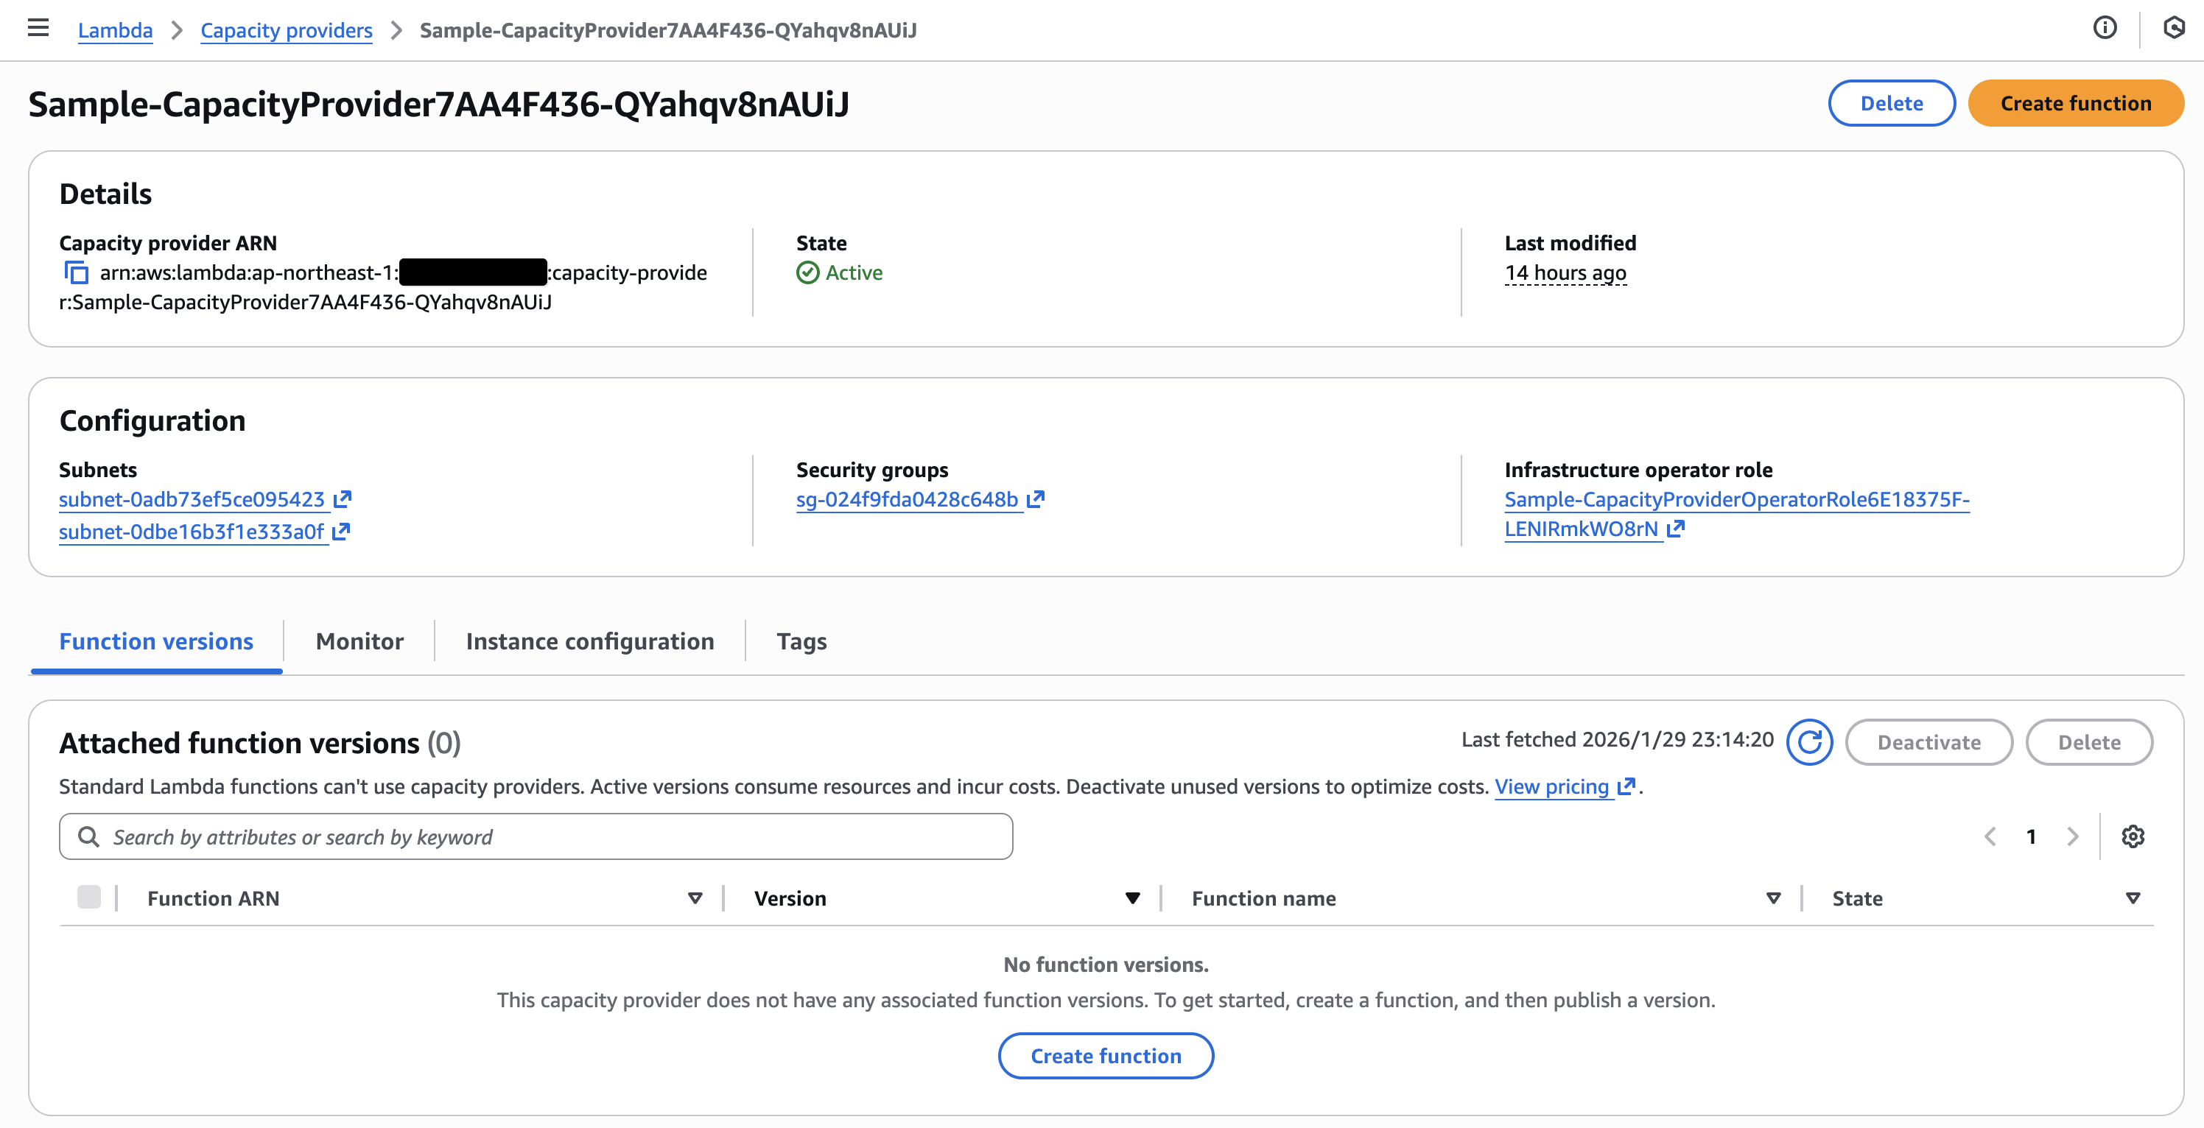Click the hexagon icon at top right
Image resolution: width=2204 pixels, height=1128 pixels.
(x=2173, y=28)
